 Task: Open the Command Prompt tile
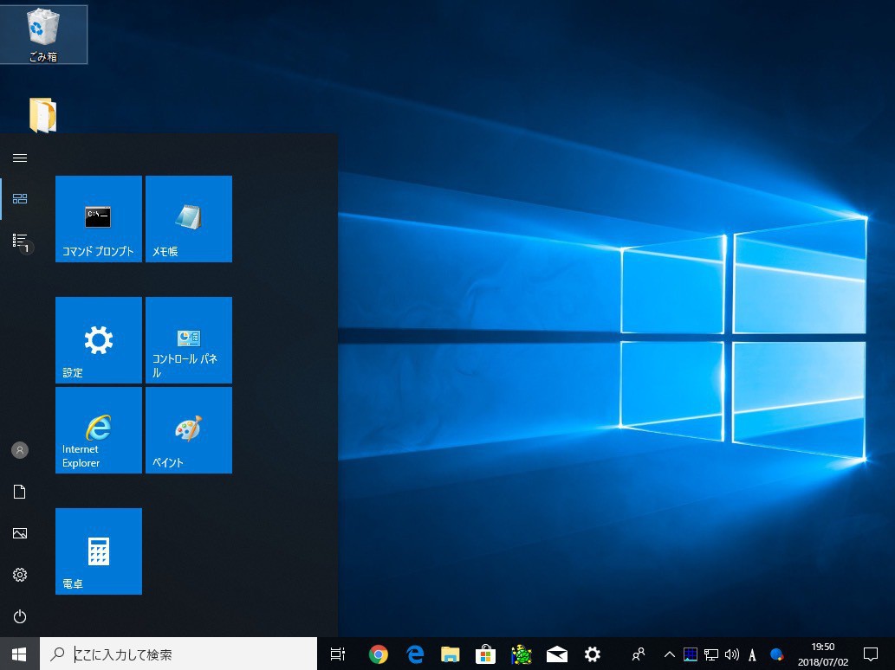[98, 218]
